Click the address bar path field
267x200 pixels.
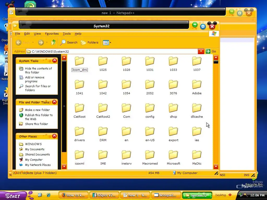click(x=112, y=51)
